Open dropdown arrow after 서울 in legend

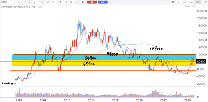coord(37,7)
